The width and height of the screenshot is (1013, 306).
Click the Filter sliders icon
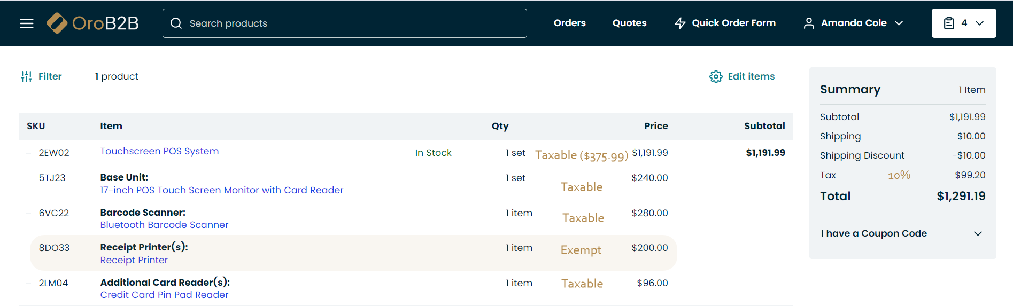(x=26, y=76)
